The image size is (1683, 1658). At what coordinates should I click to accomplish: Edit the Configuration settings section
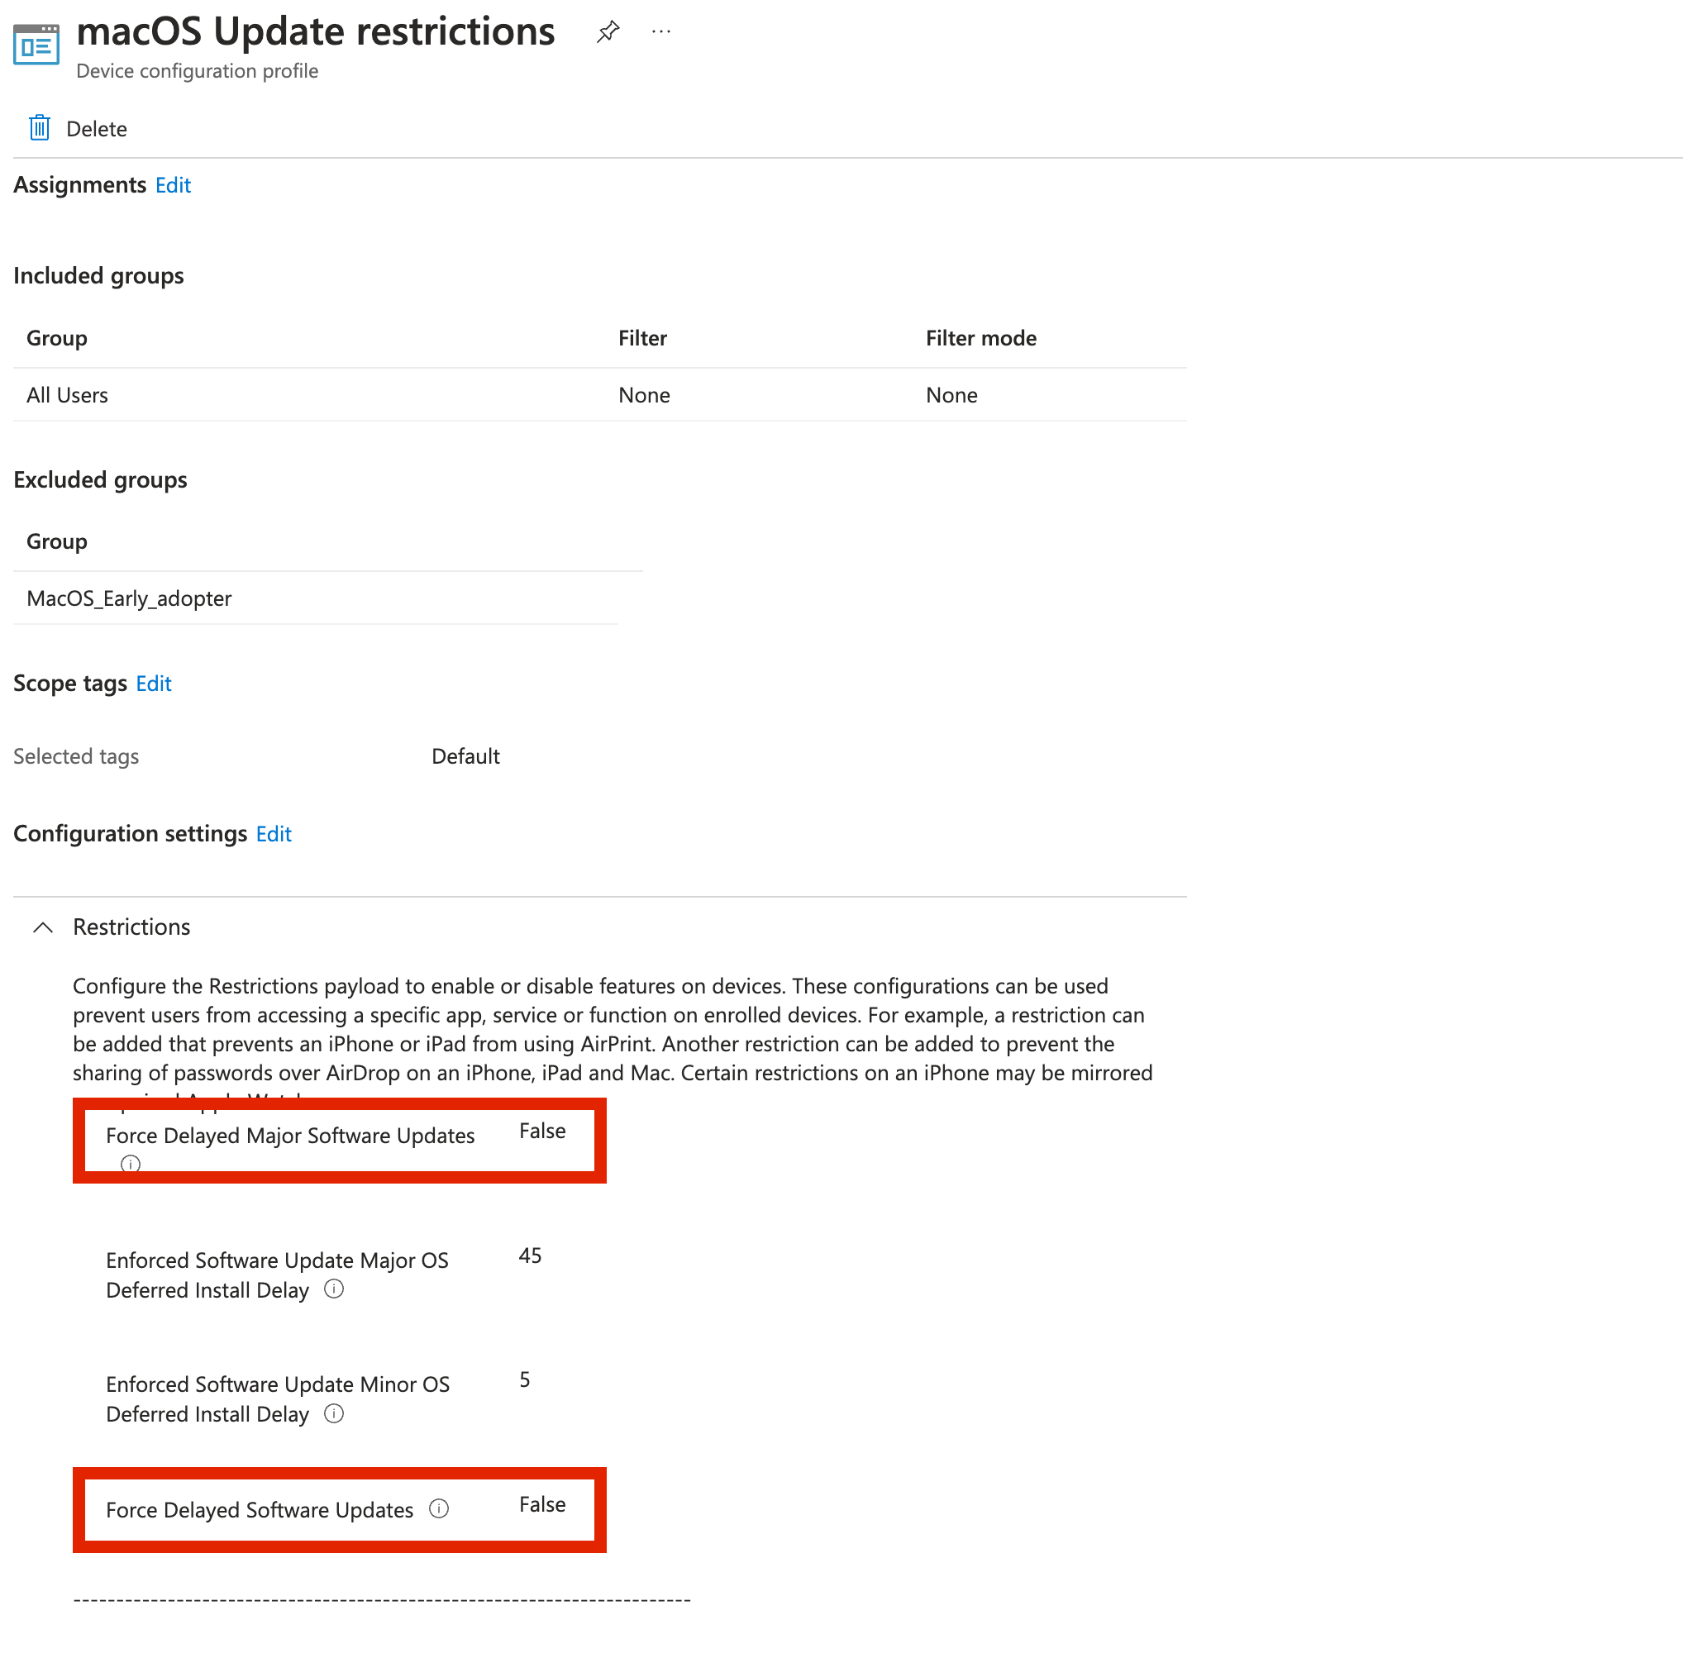[274, 834]
